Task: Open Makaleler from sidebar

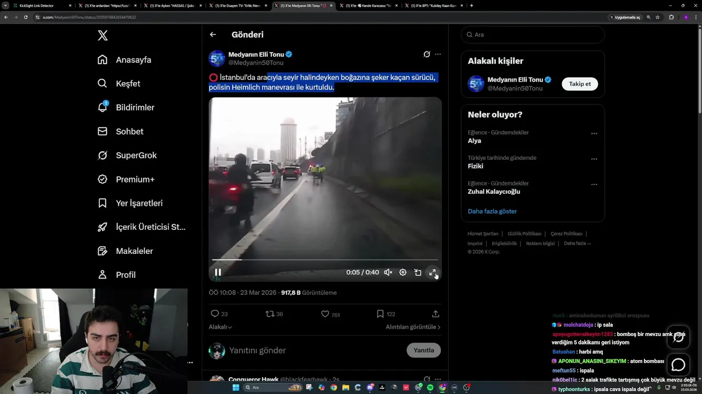Action: tap(125, 251)
